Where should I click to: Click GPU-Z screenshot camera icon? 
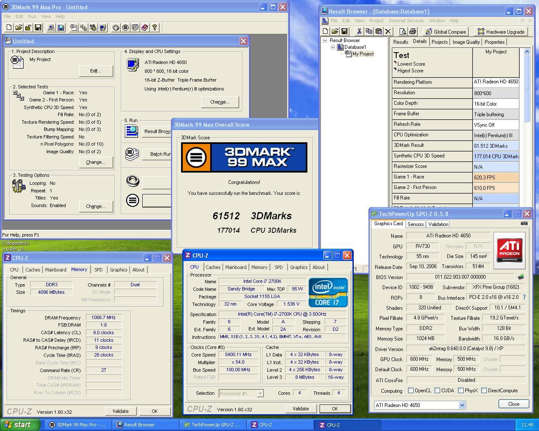[524, 223]
